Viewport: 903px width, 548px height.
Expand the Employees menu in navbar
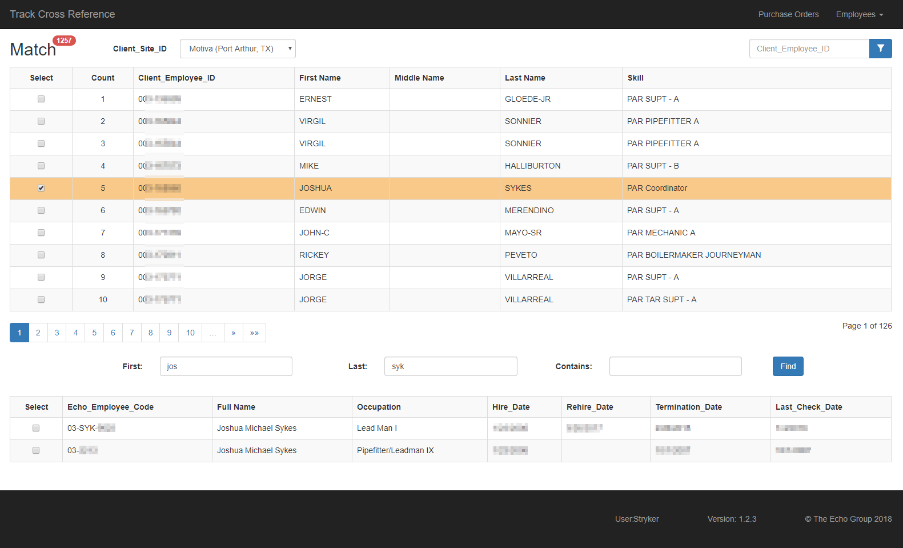[859, 14]
